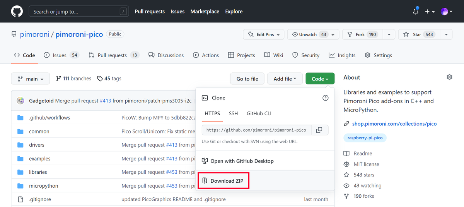Click the GitHub logo icon

(x=17, y=12)
